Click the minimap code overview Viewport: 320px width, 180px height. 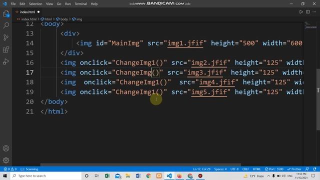[310, 25]
